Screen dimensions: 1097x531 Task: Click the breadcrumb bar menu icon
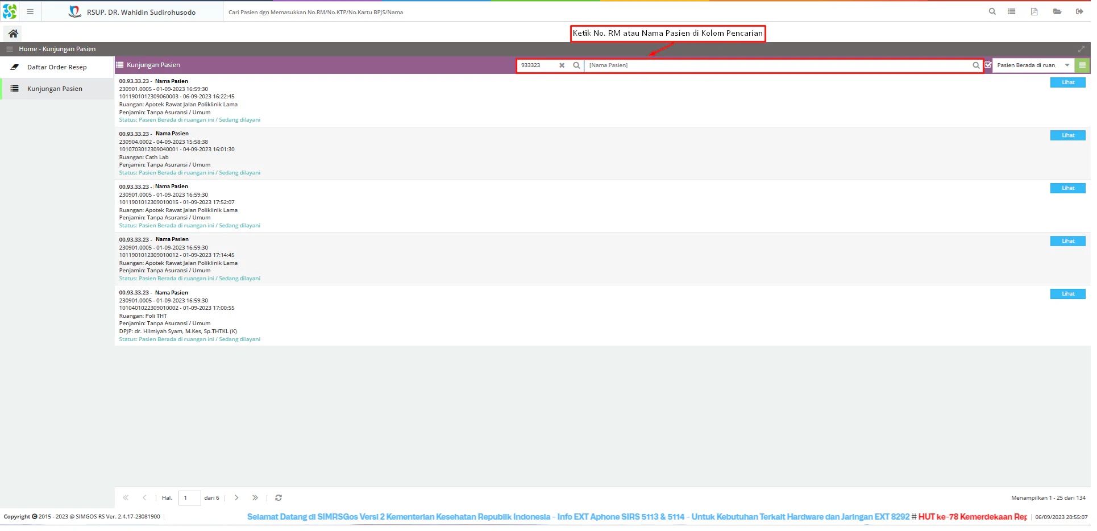pyautogui.click(x=10, y=49)
